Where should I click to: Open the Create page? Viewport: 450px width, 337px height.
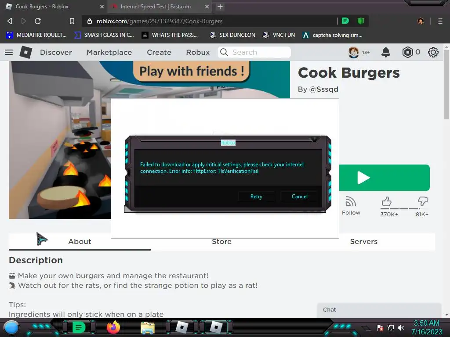pyautogui.click(x=159, y=52)
